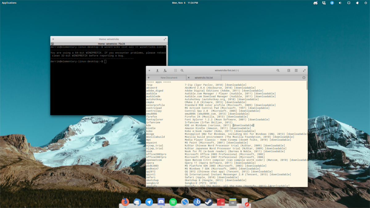Open Thunderbird mail from the dock
Image resolution: width=370 pixels, height=208 pixels.
[137, 202]
